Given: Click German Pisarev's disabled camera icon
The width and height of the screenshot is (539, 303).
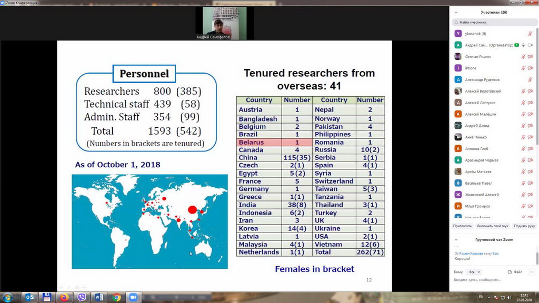Looking at the screenshot, I should [x=530, y=57].
